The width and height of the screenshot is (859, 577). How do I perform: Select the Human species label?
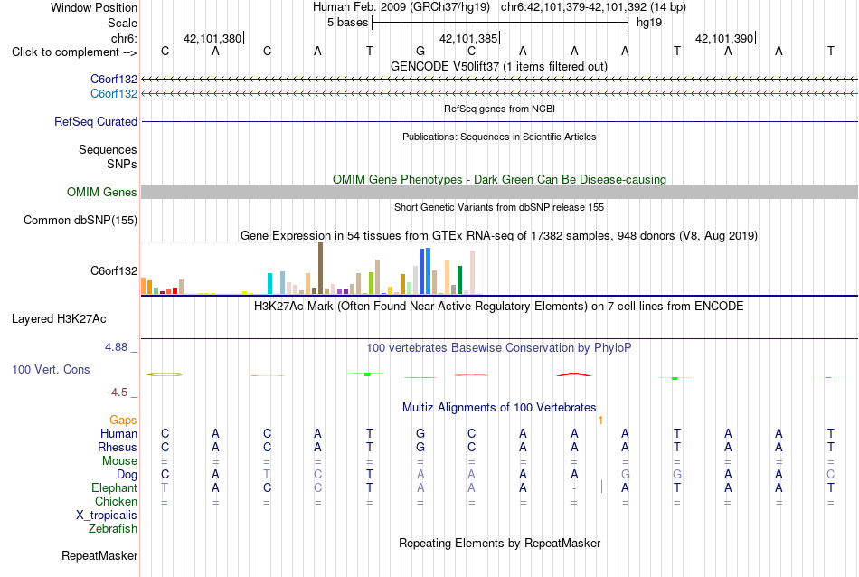click(x=118, y=433)
